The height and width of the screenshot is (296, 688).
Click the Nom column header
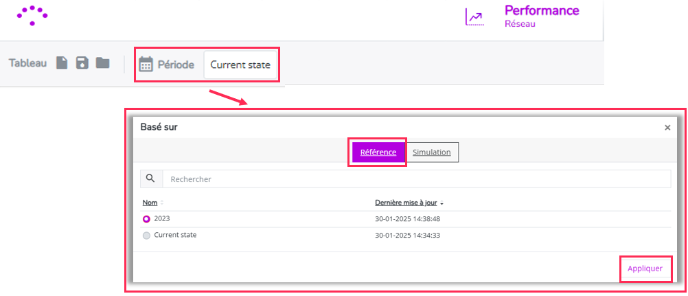[150, 203]
